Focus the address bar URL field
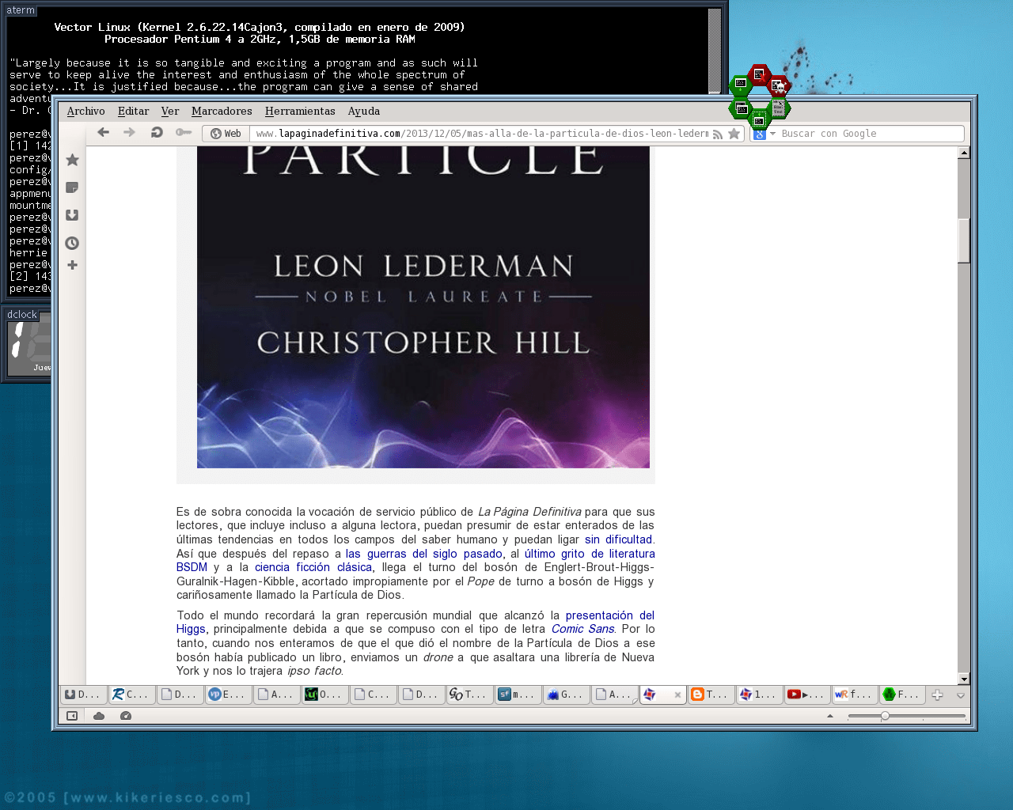Image resolution: width=1013 pixels, height=810 pixels. click(481, 134)
